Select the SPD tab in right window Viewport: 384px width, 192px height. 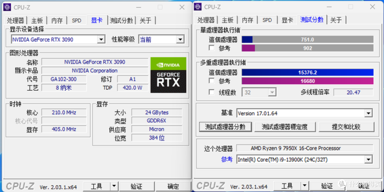coord(267,20)
